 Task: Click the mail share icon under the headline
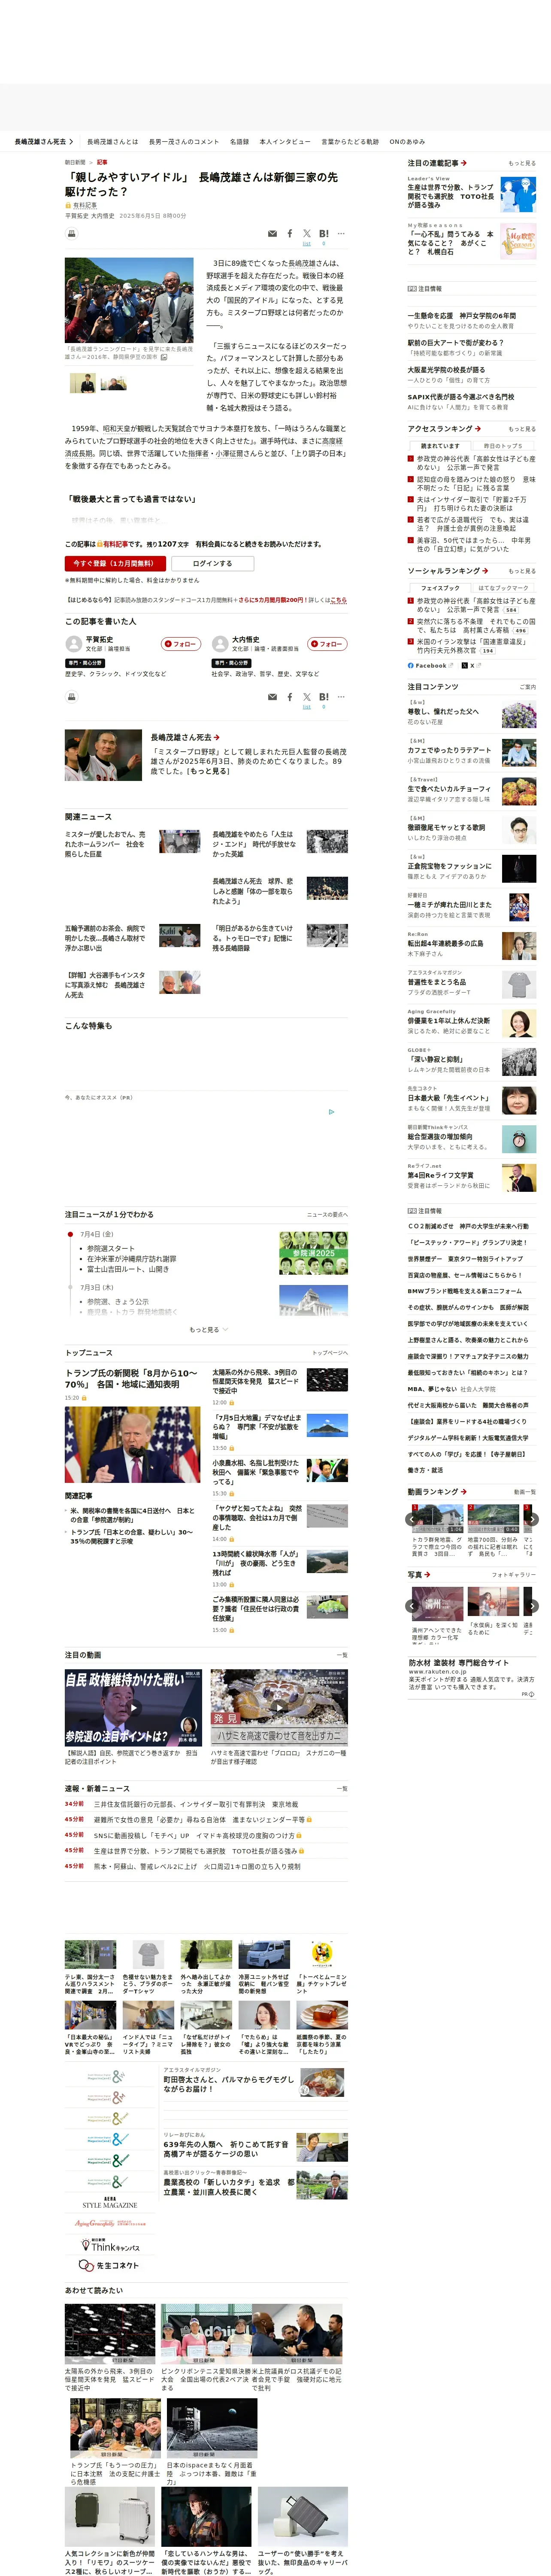click(x=272, y=234)
